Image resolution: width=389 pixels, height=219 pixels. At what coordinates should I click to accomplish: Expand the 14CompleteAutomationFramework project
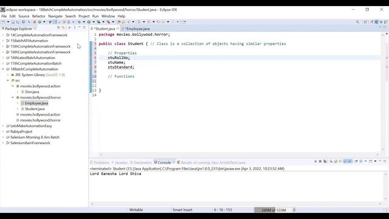coord(3,35)
